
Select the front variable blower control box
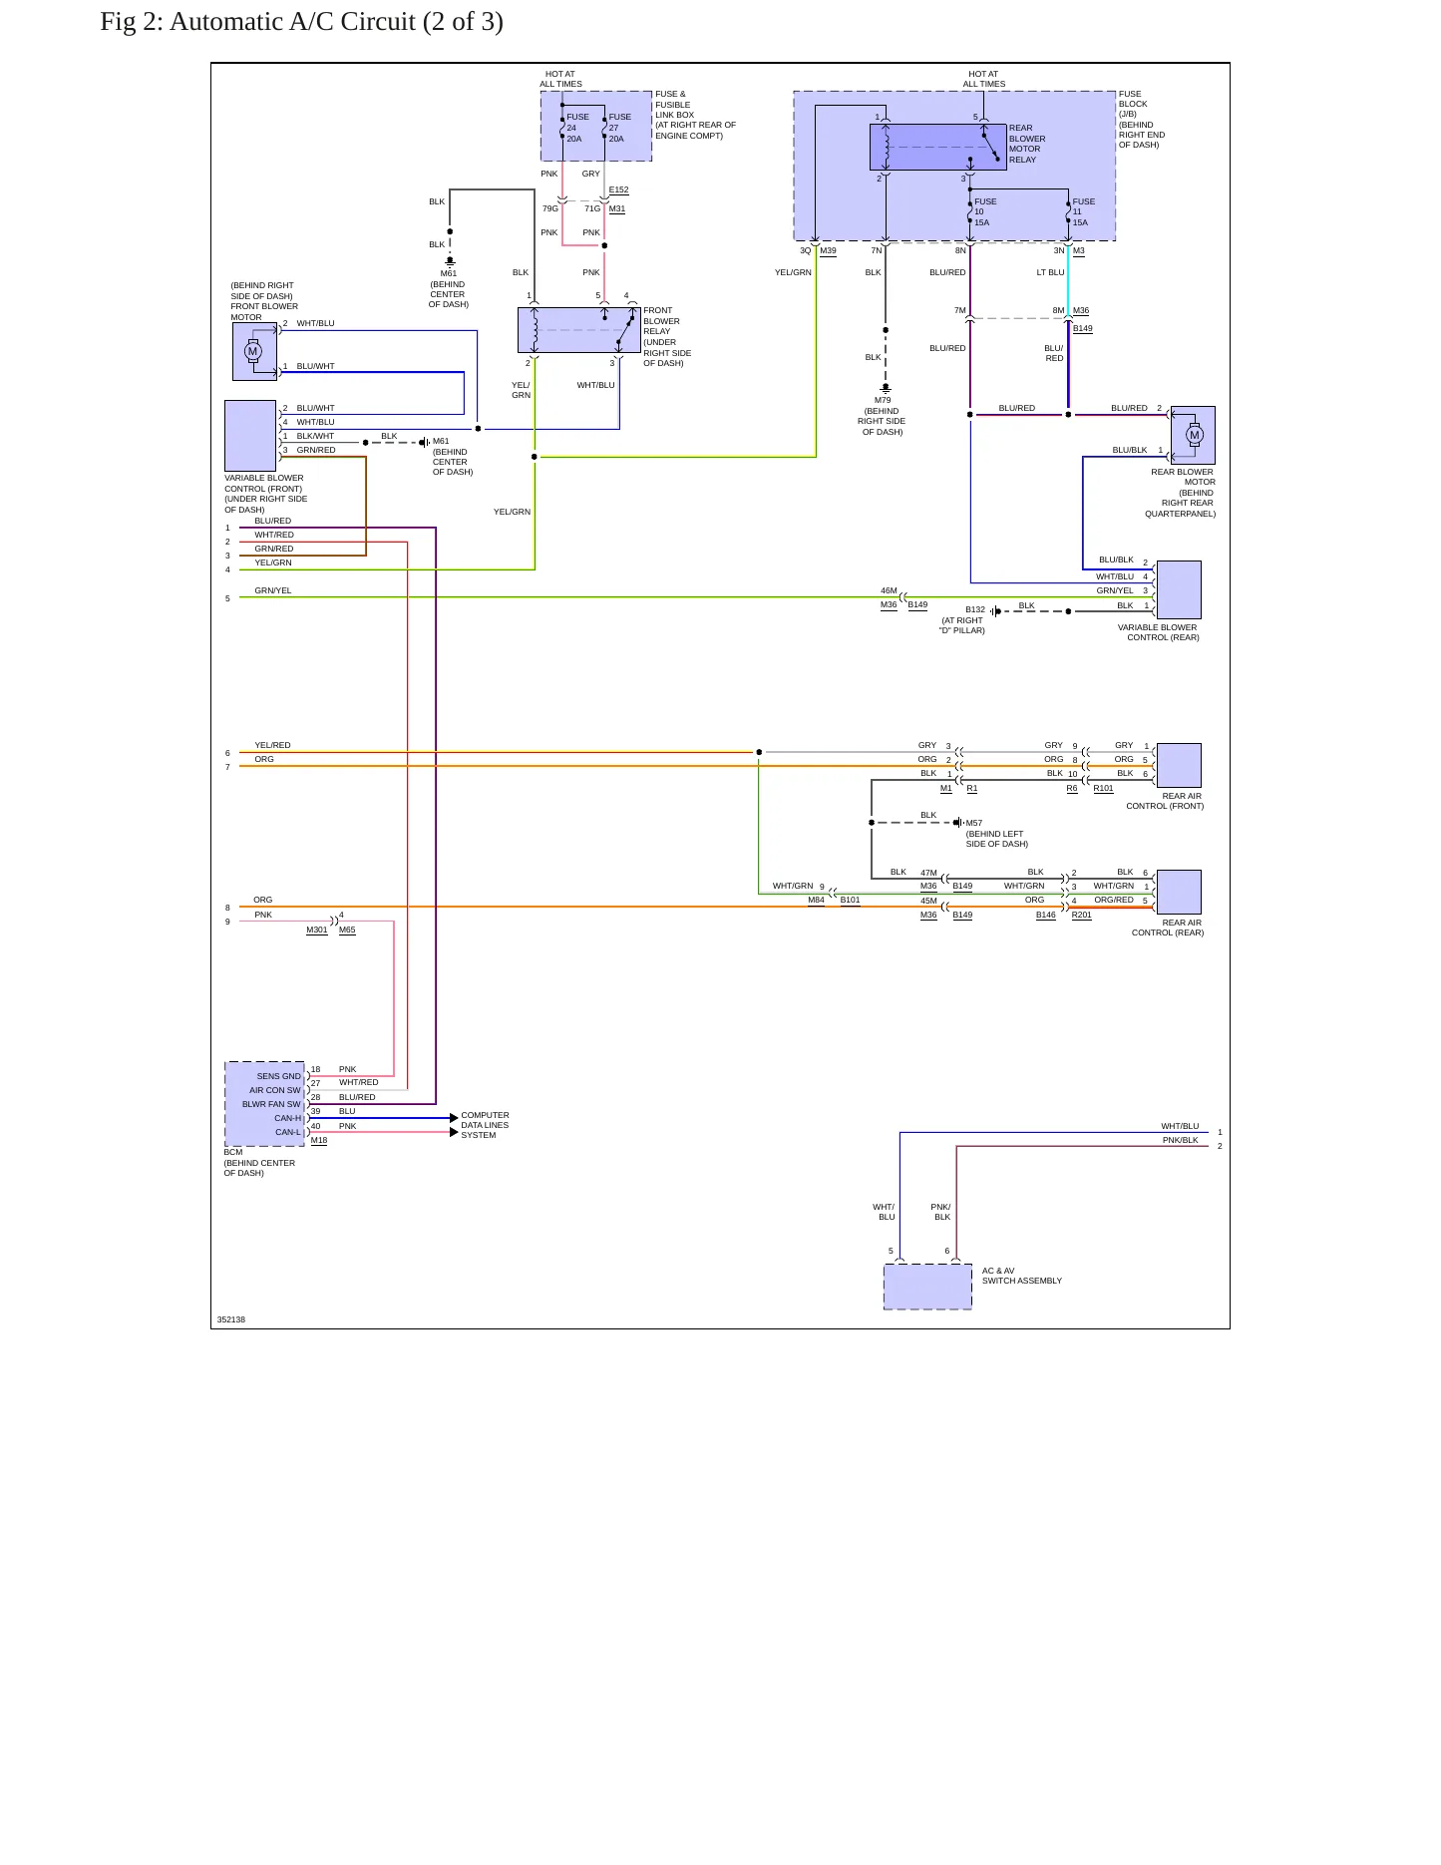[x=250, y=436]
